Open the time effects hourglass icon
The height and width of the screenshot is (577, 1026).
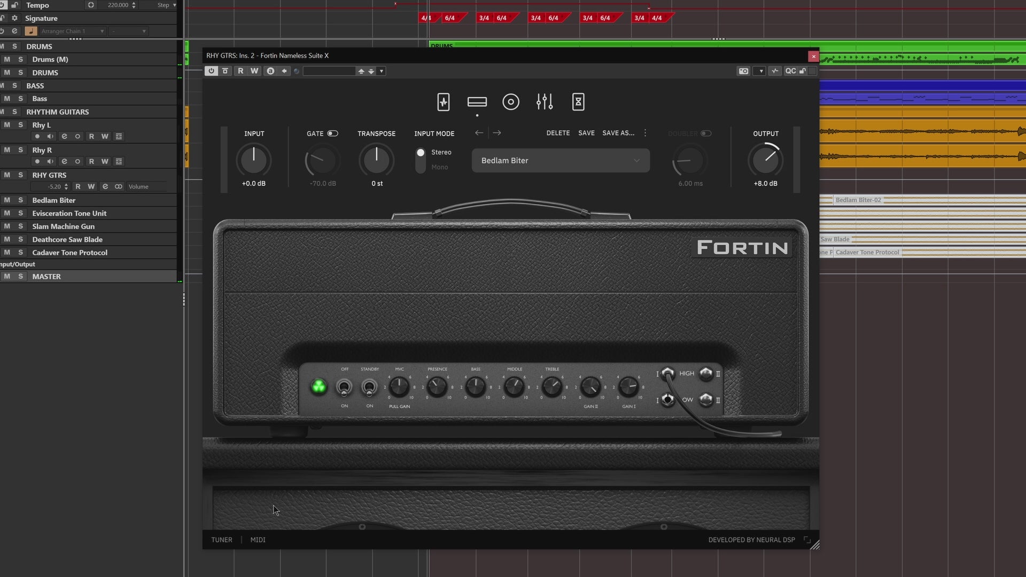578,102
